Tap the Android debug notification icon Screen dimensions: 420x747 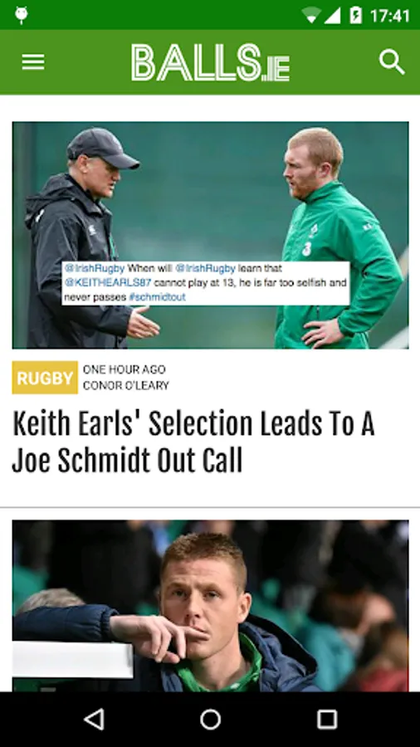pyautogui.click(x=21, y=15)
